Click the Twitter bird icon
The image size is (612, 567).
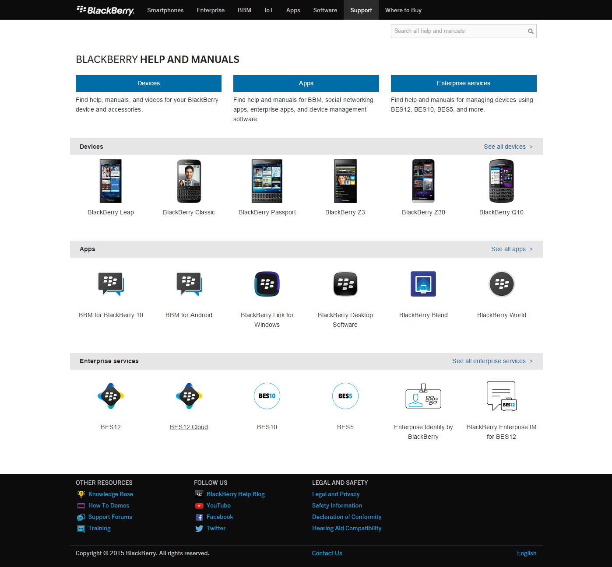point(199,528)
